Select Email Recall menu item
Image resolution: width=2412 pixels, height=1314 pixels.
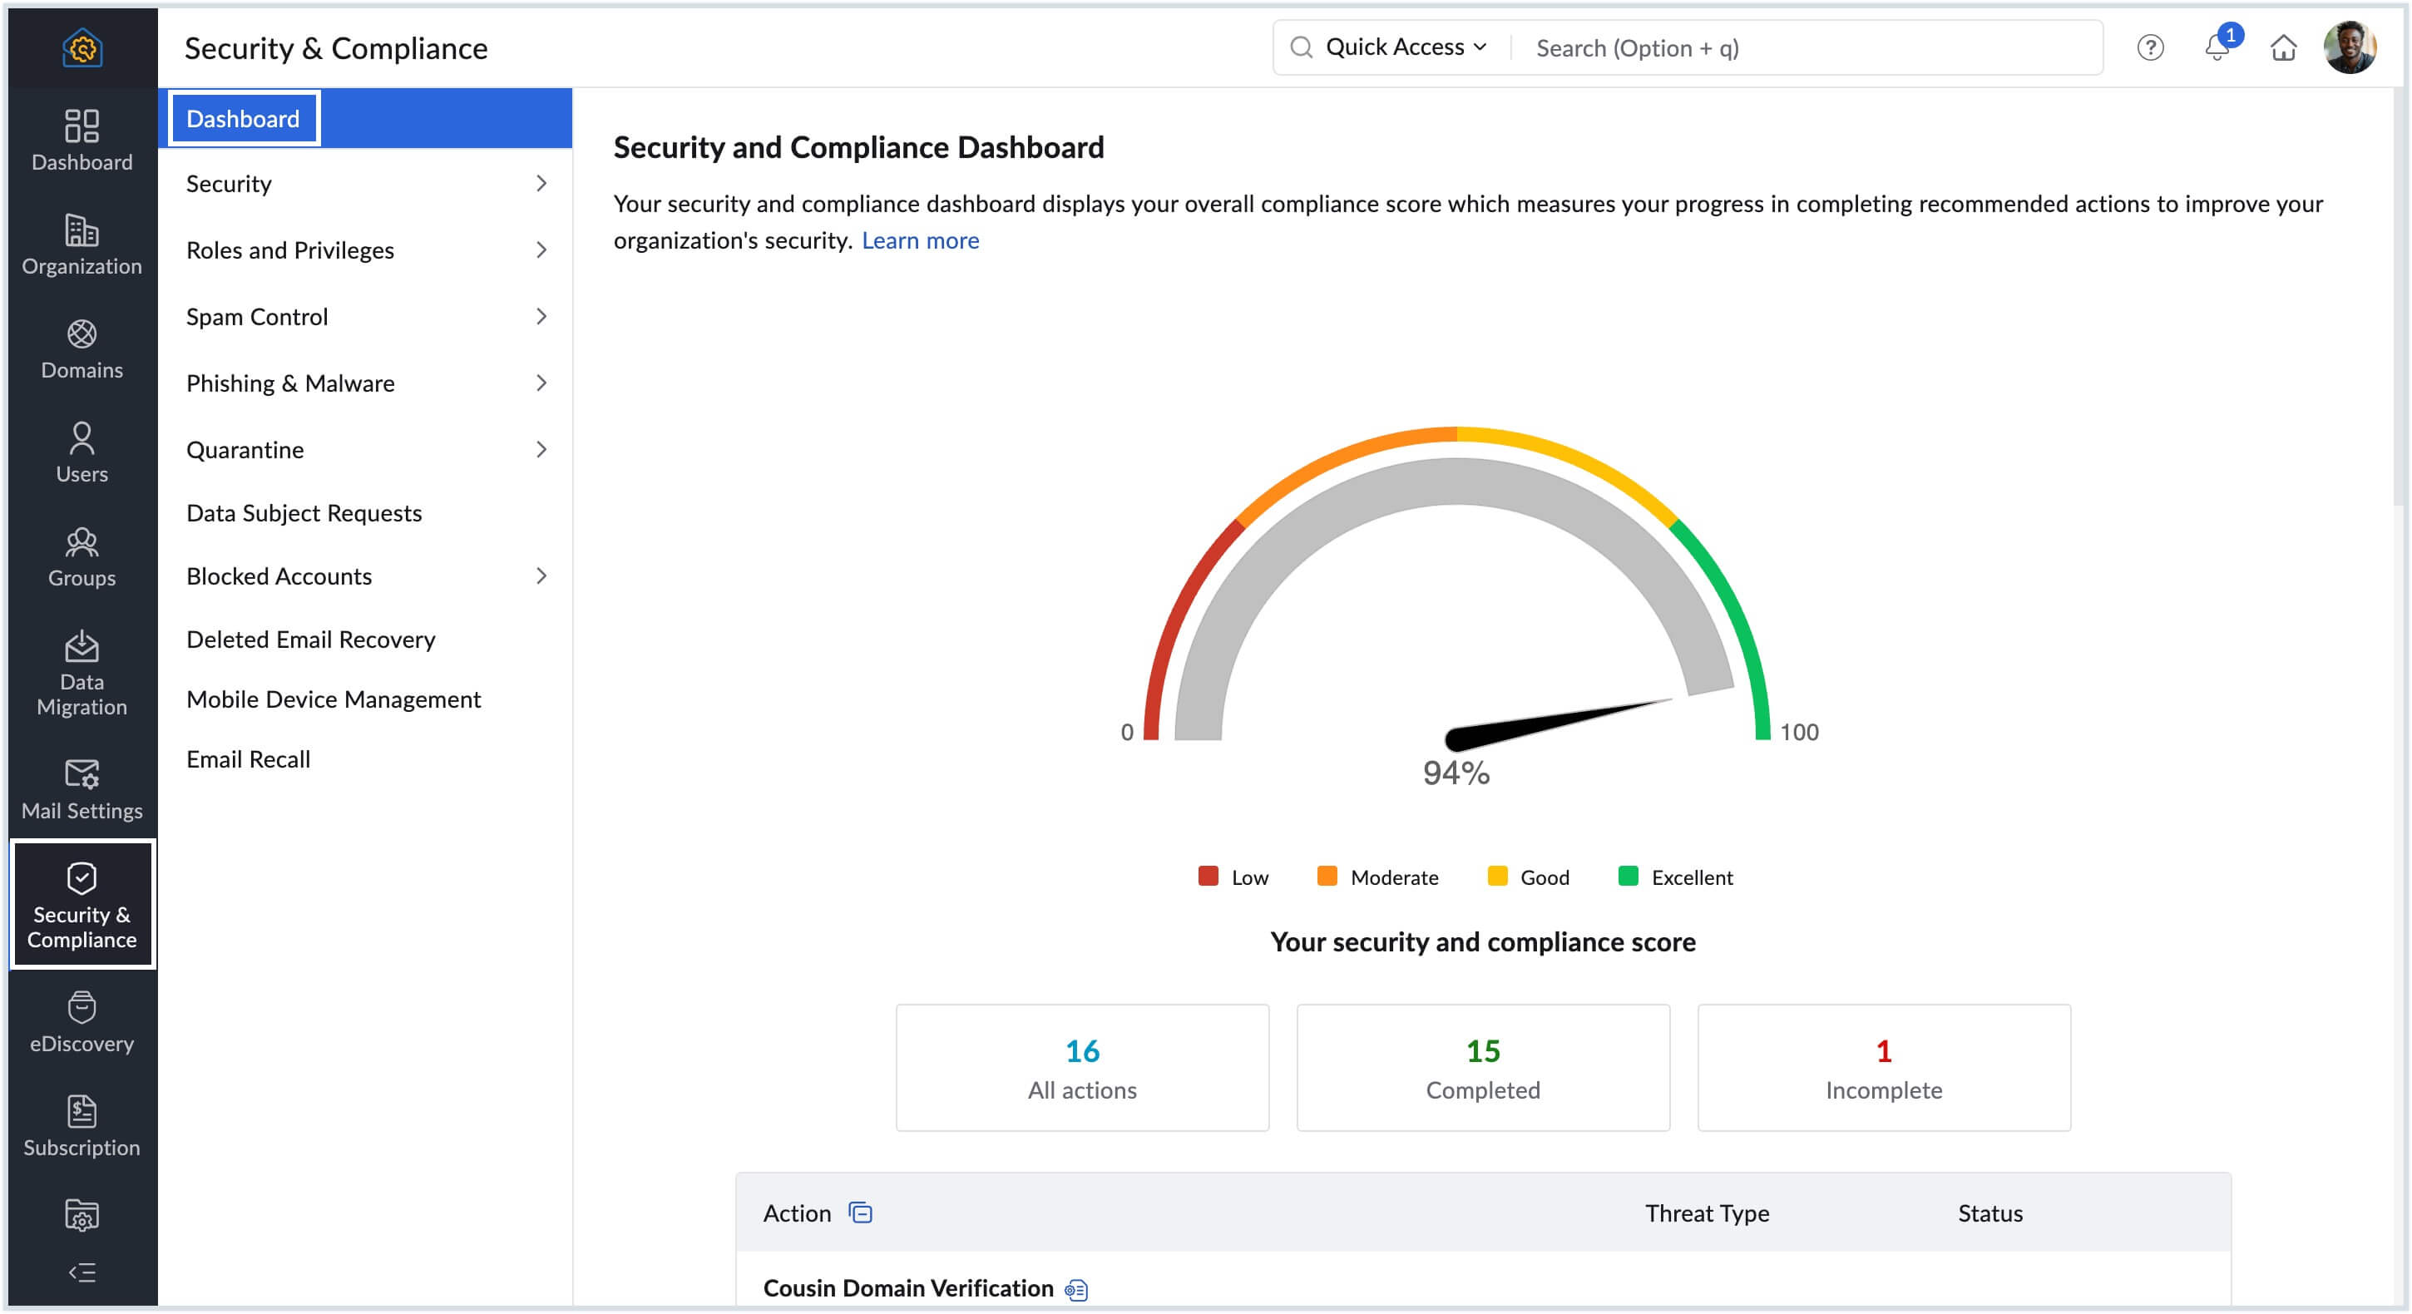[x=247, y=758]
